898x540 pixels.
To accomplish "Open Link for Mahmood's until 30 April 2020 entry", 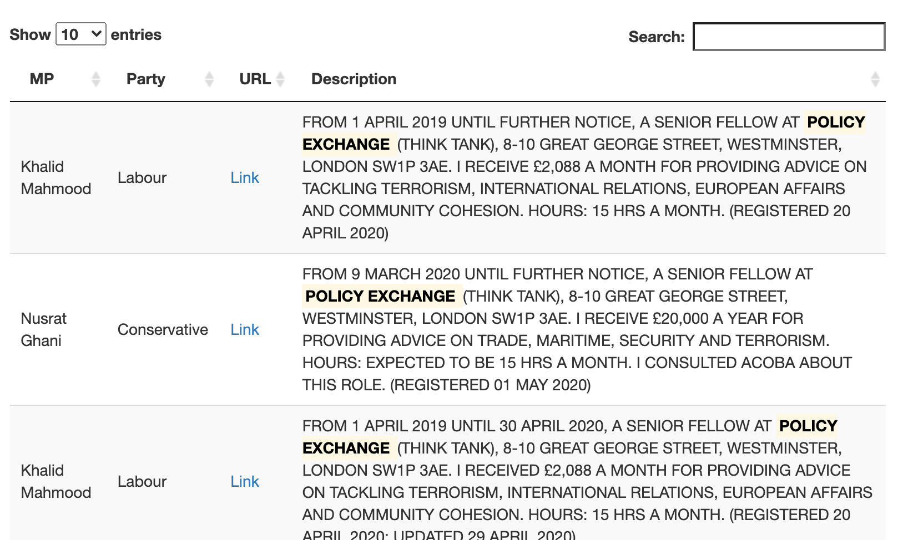I will point(245,481).
